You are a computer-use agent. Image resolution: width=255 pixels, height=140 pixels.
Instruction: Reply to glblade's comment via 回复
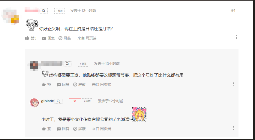pyautogui.click(x=63, y=129)
